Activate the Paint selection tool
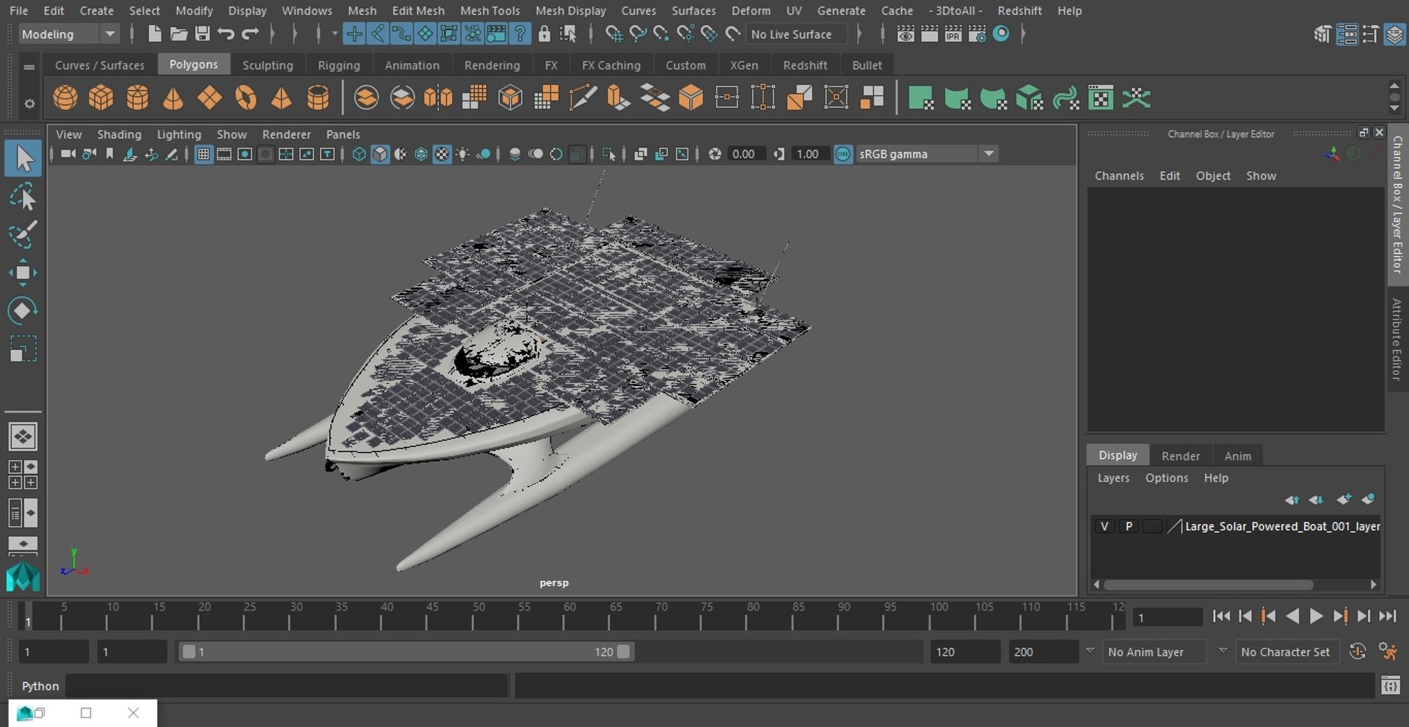Screen dimensions: 1409x727 [x=23, y=235]
